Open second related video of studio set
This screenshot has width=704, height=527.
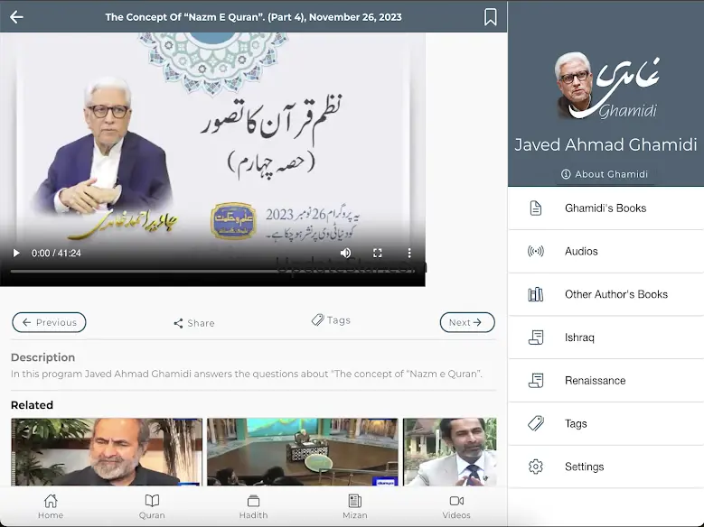point(303,452)
